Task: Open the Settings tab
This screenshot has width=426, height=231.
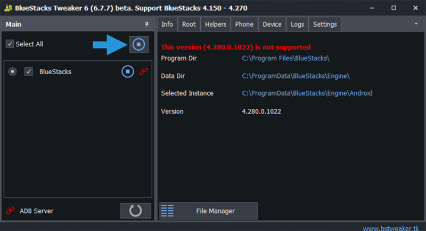Action: (x=325, y=24)
